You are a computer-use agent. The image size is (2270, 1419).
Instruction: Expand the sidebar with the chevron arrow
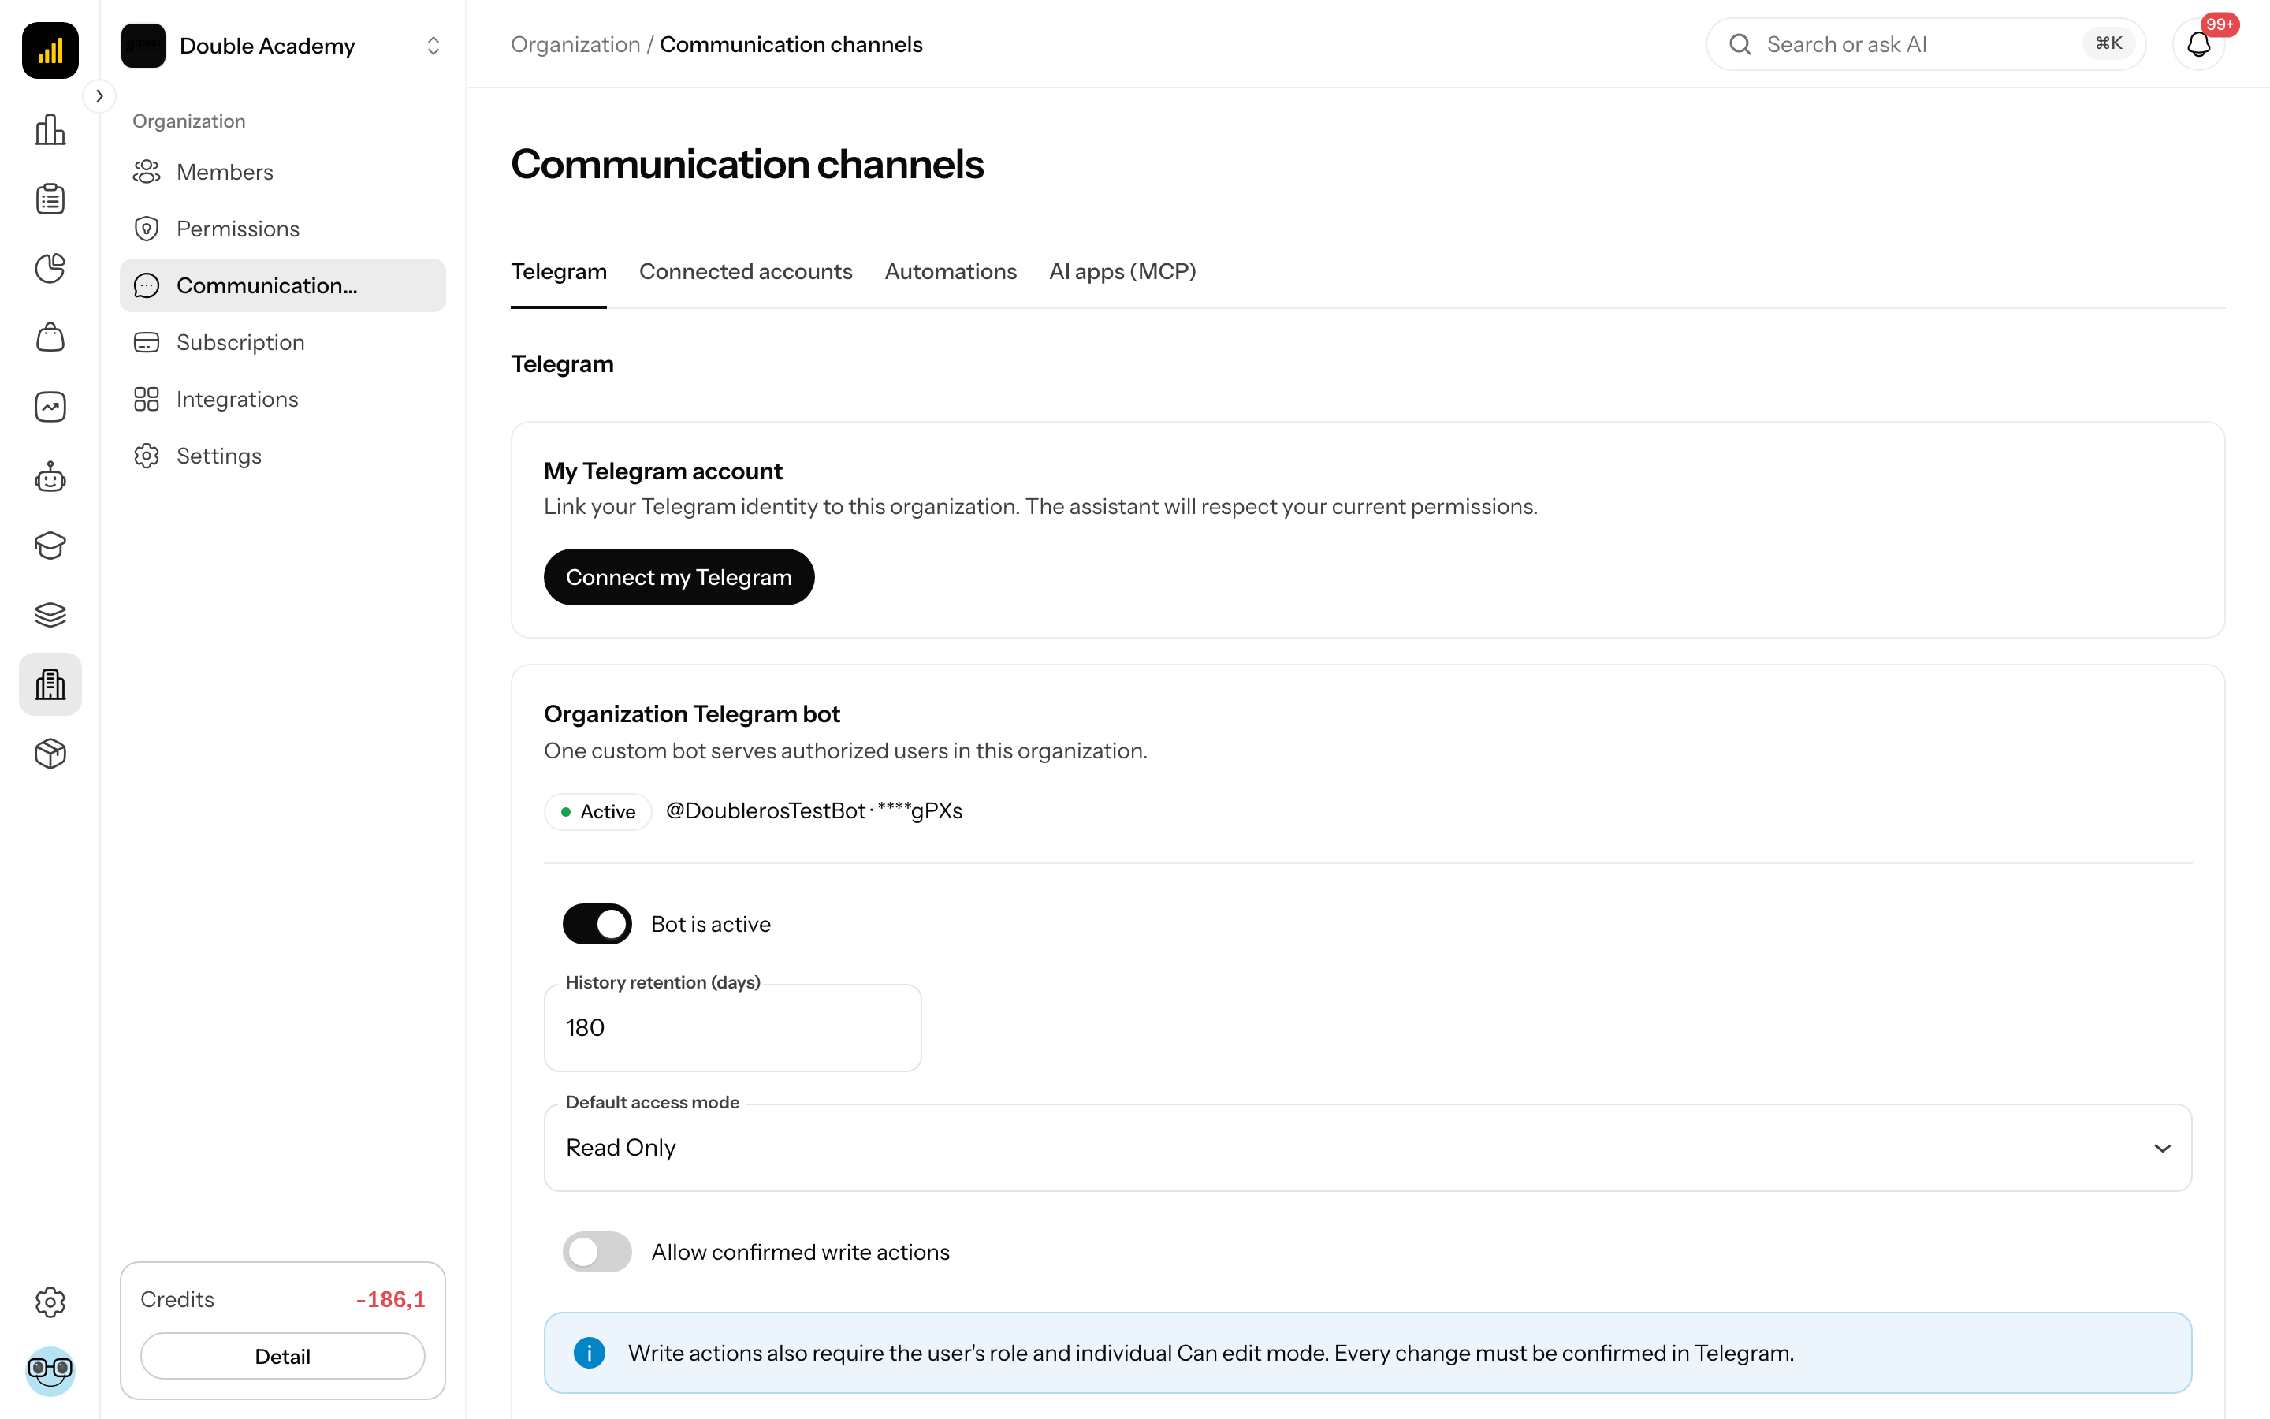click(99, 95)
